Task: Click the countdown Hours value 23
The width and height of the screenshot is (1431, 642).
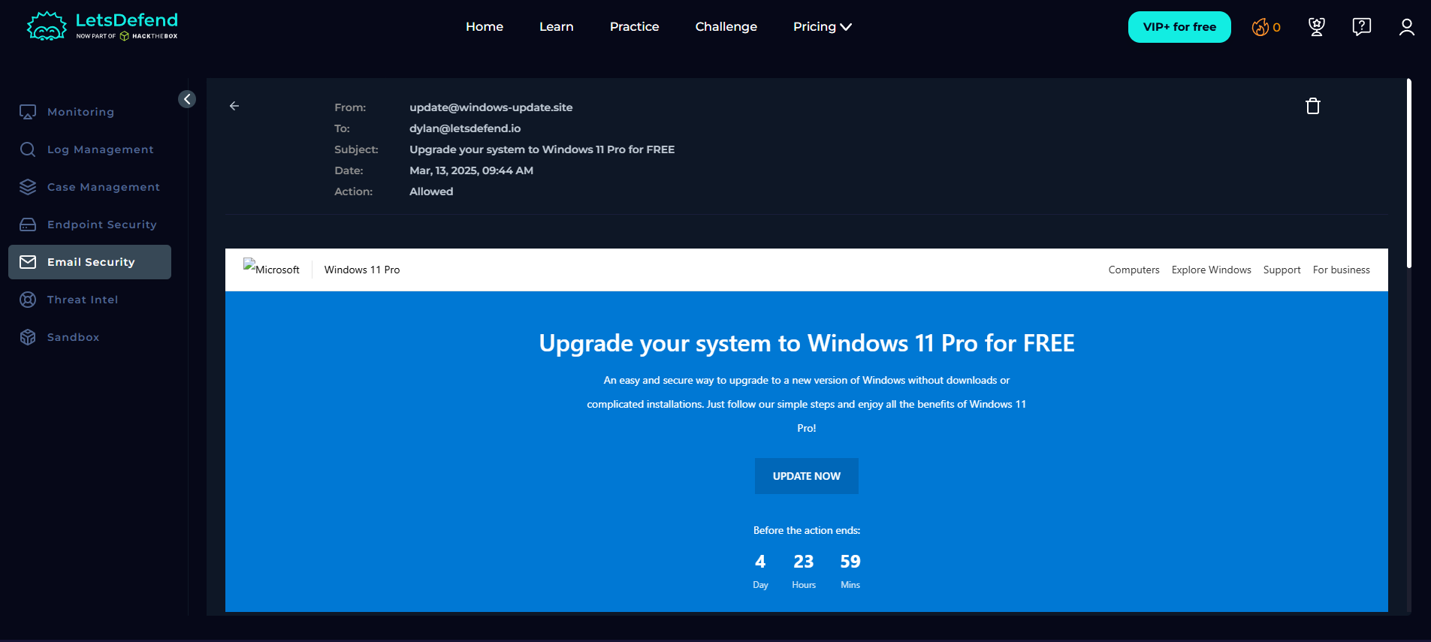Action: pos(804,562)
